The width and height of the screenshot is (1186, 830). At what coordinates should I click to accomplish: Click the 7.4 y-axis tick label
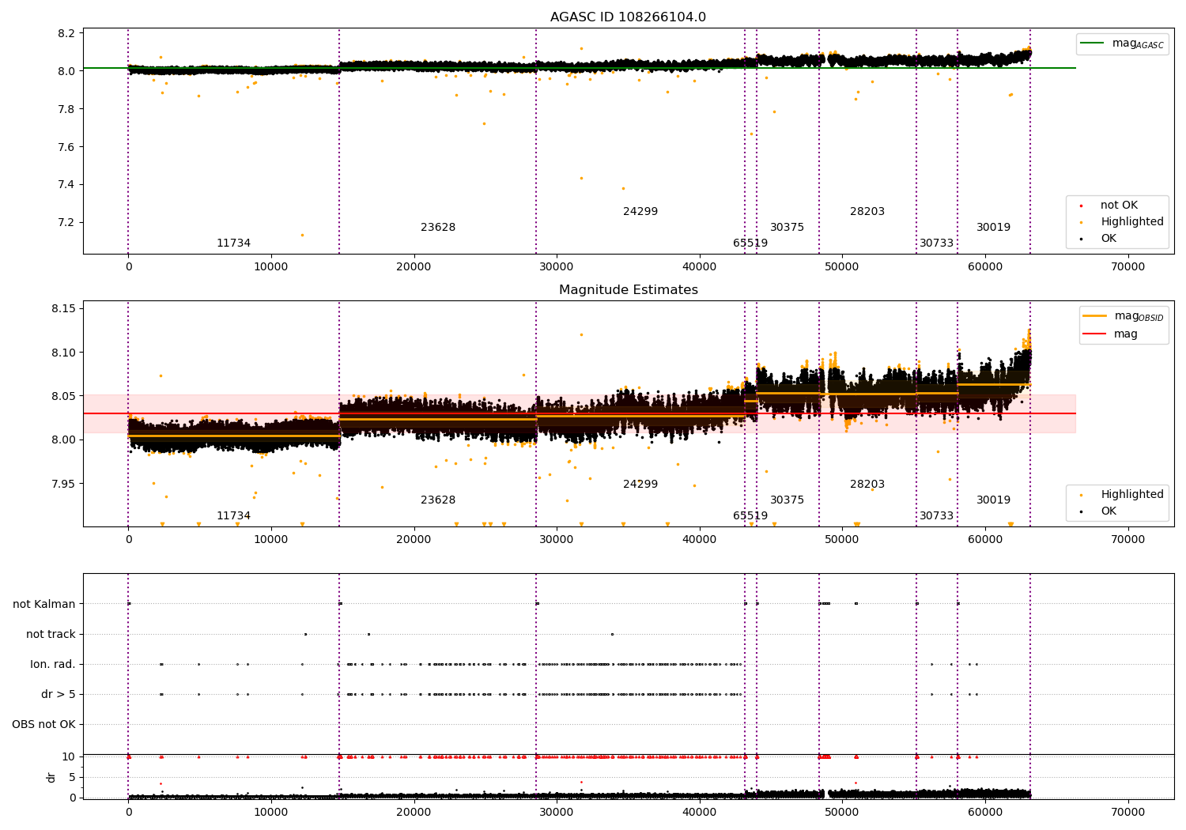coord(66,185)
